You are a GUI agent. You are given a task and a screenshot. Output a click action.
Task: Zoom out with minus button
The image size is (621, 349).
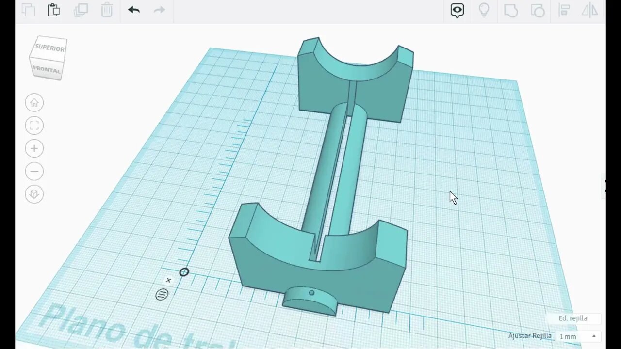(34, 171)
